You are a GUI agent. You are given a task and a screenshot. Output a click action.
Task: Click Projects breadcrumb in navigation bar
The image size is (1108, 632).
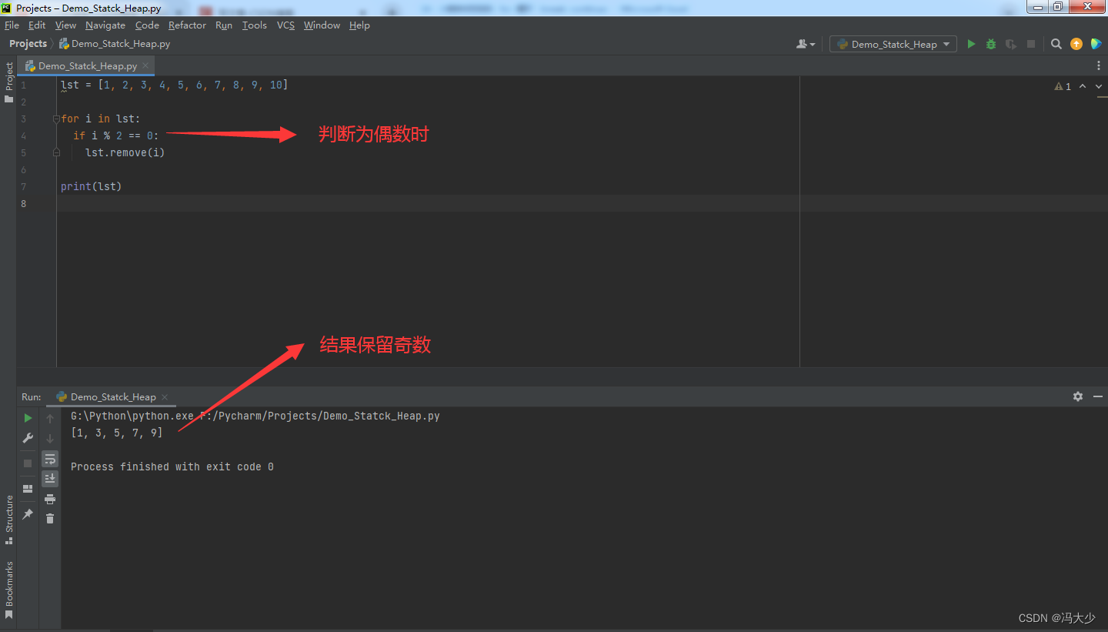28,44
